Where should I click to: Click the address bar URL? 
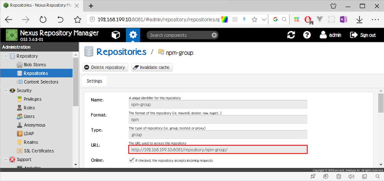click(159, 19)
